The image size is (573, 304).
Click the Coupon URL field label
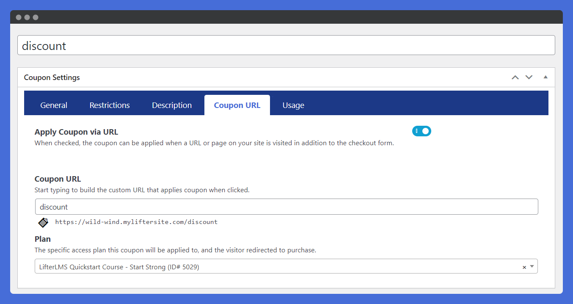tap(58, 179)
